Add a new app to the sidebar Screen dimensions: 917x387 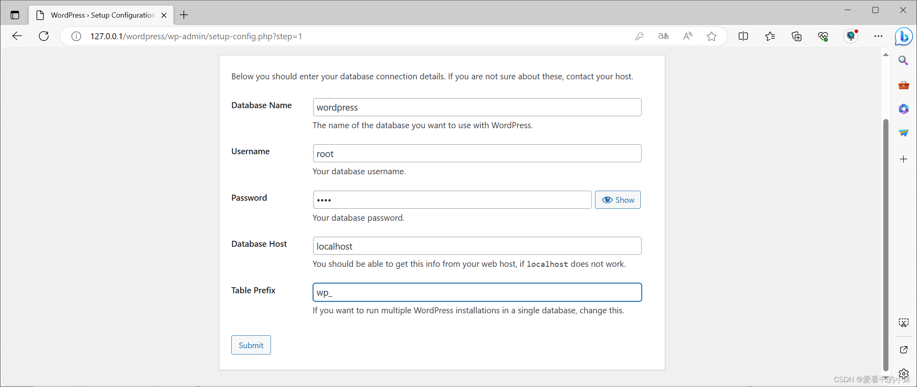[x=903, y=159]
